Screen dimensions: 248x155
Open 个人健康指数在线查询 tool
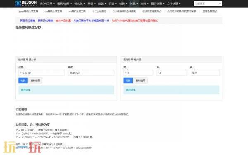[124, 12]
